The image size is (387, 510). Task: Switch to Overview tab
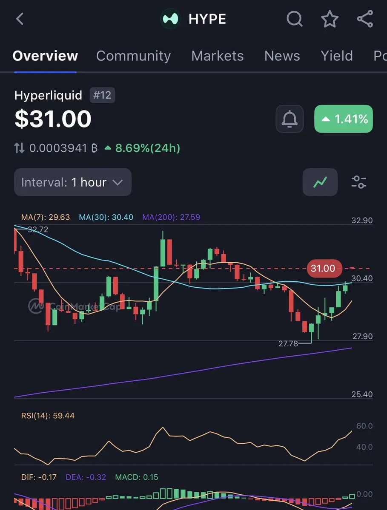[45, 56]
